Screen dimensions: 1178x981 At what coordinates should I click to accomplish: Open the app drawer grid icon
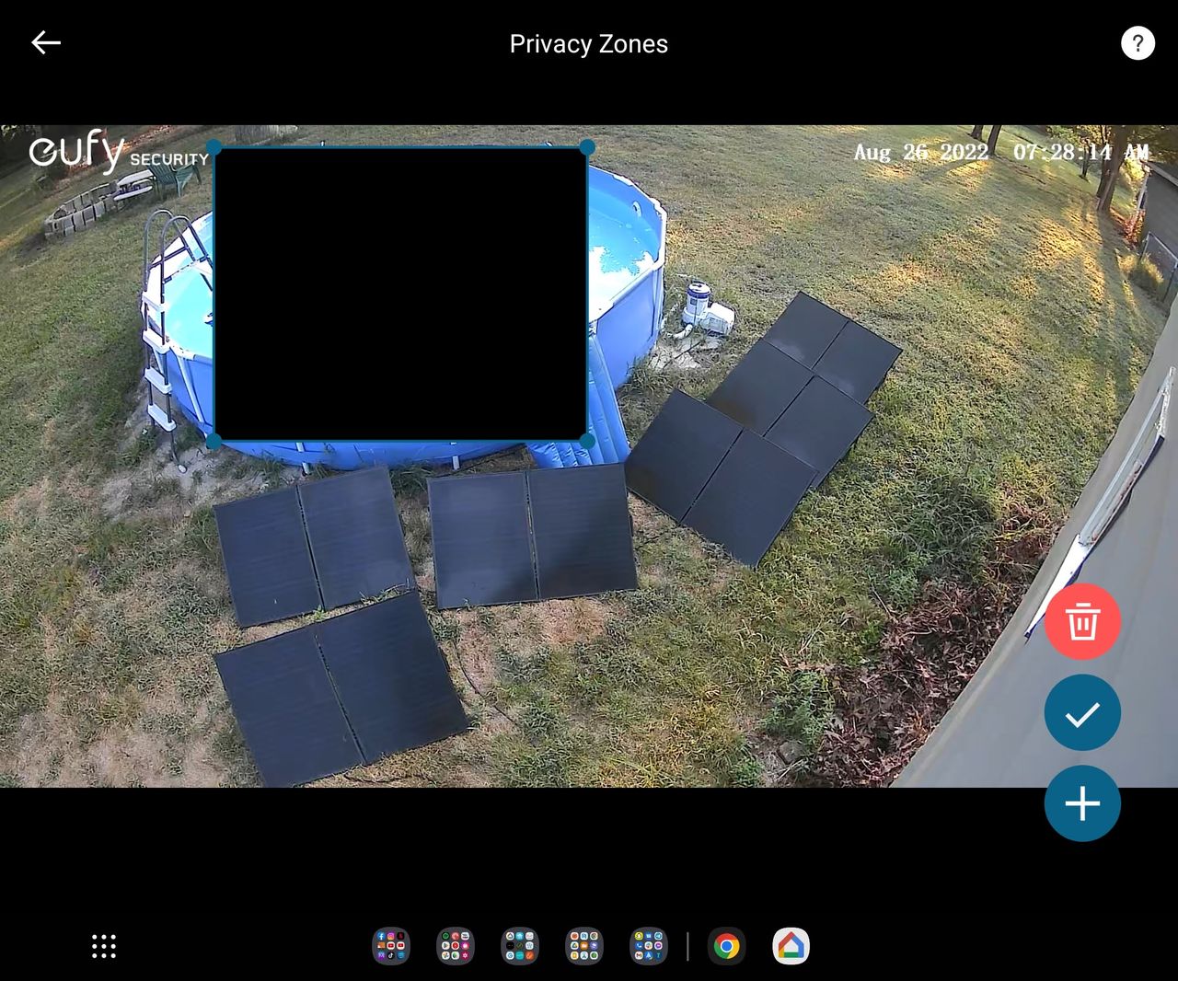click(104, 946)
